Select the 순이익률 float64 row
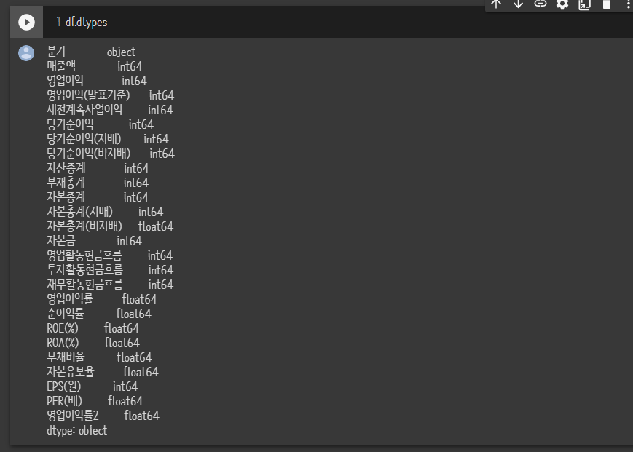This screenshot has height=452, width=633. [99, 314]
